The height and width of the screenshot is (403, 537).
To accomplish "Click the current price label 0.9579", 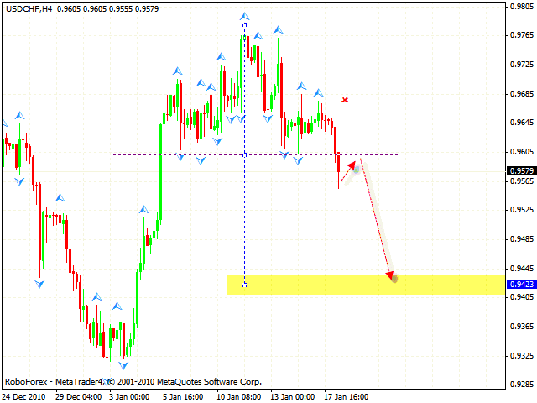I will tap(522, 170).
